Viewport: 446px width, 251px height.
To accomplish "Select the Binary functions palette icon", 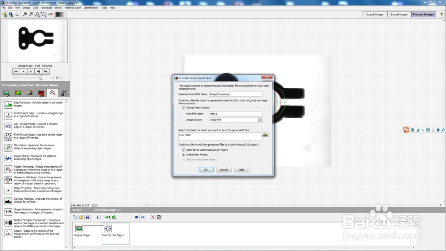I will 41,93.
